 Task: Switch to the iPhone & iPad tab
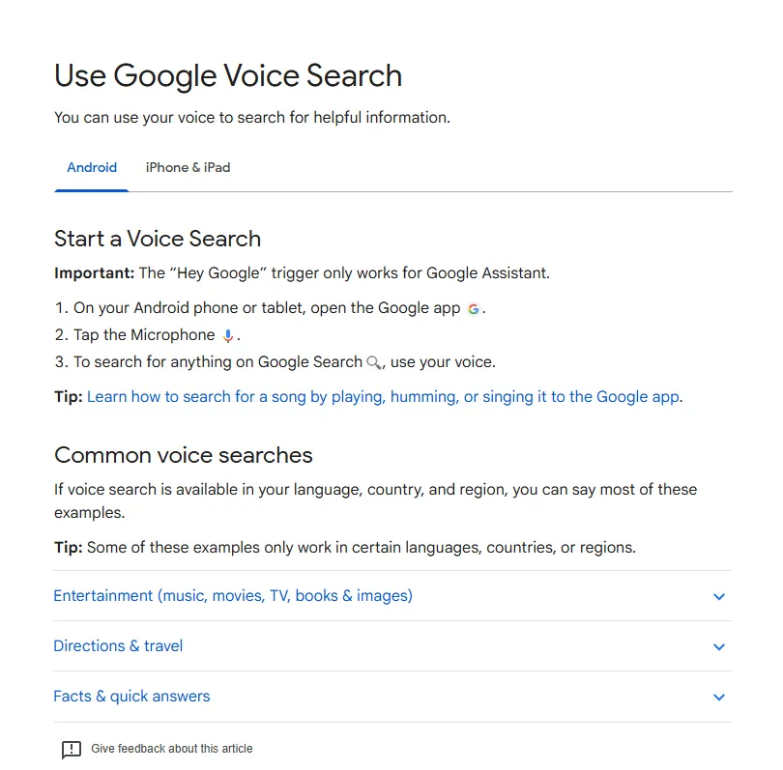188,167
